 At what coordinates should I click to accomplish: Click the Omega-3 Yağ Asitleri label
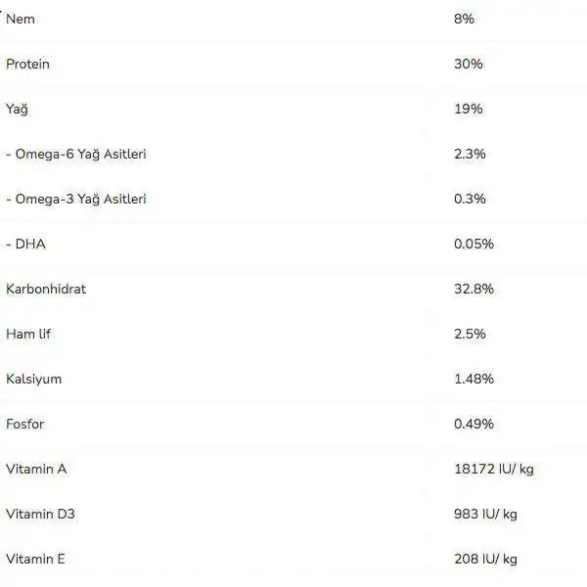click(x=76, y=199)
